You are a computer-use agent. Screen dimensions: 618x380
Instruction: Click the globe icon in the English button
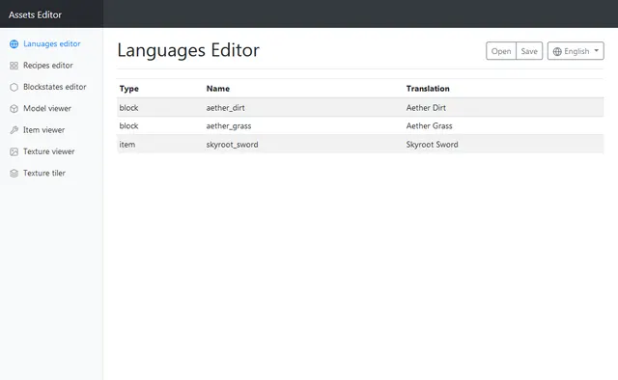click(557, 51)
